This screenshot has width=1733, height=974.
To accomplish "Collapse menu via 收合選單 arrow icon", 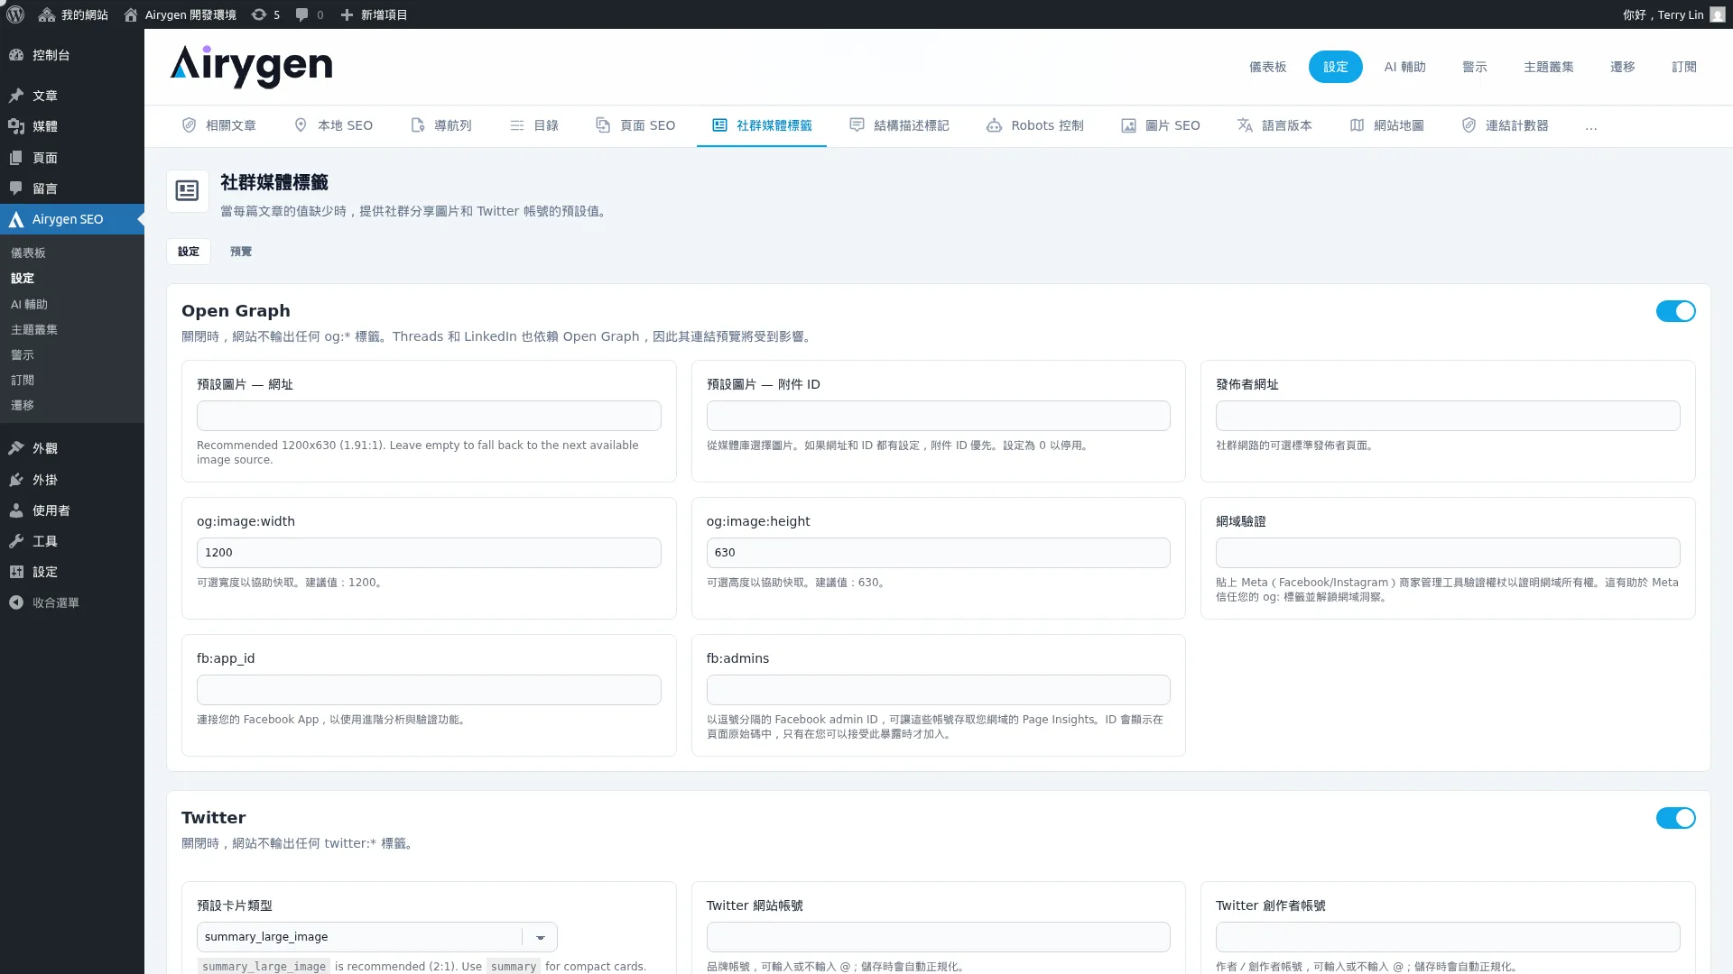I will pos(16,602).
